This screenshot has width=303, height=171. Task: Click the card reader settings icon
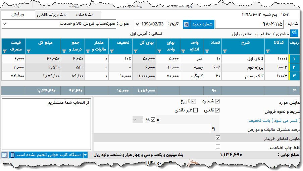[x=4, y=155]
